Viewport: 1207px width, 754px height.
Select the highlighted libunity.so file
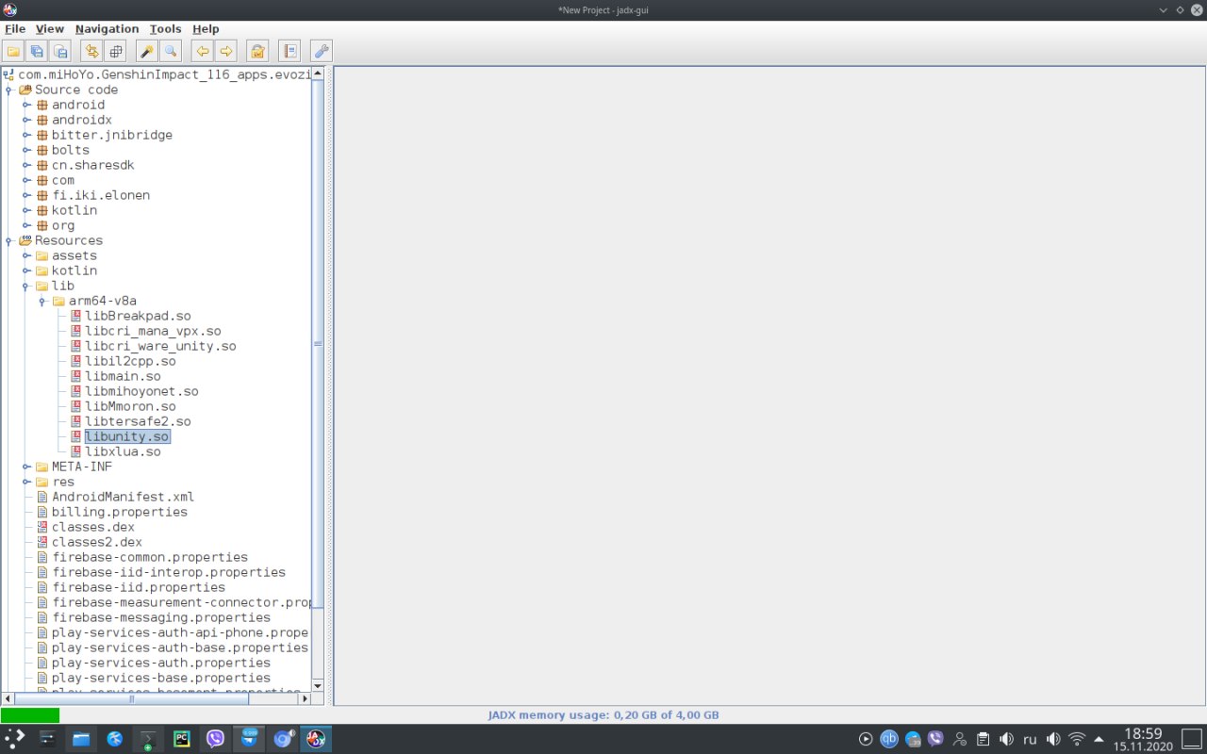pos(127,436)
